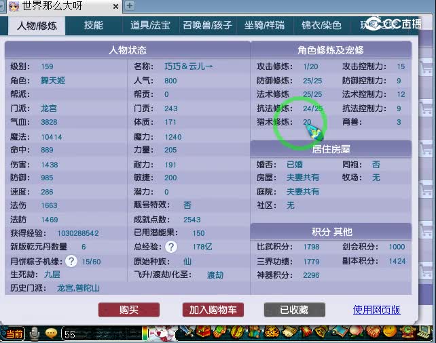Click the character name 巧巧&云儿
Image resolution: width=436 pixels, height=343 pixels.
click(x=189, y=66)
